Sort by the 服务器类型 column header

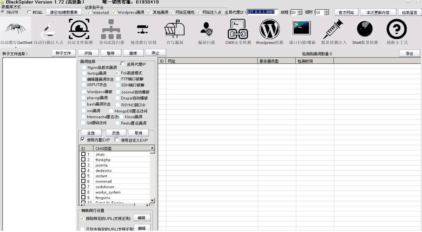pos(277,61)
